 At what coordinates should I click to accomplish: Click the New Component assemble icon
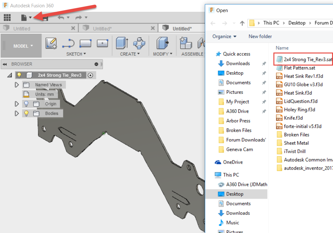[x=185, y=43]
